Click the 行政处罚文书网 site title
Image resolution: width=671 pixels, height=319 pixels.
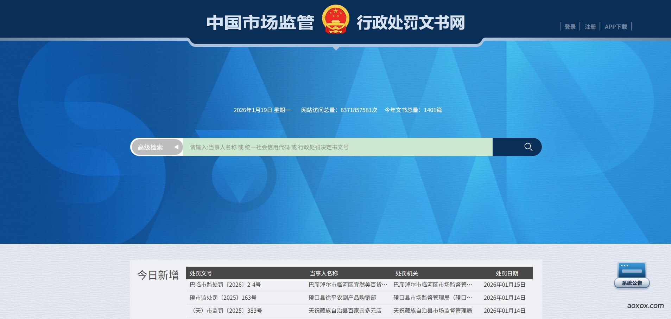[411, 23]
